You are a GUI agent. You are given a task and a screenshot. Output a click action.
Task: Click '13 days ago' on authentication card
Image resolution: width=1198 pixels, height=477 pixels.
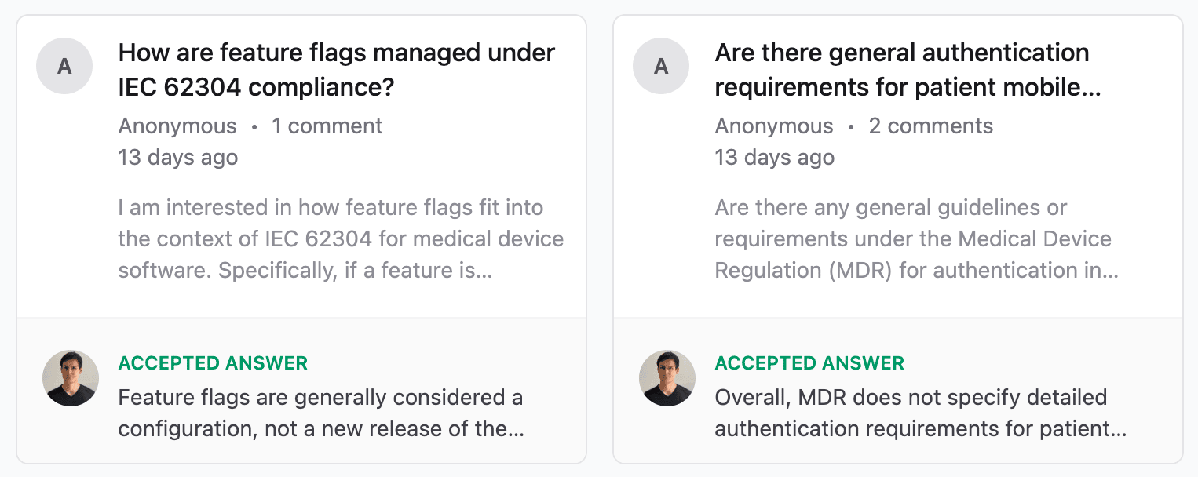coord(775,158)
